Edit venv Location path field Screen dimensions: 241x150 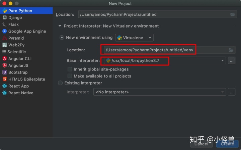[x=169, y=50]
